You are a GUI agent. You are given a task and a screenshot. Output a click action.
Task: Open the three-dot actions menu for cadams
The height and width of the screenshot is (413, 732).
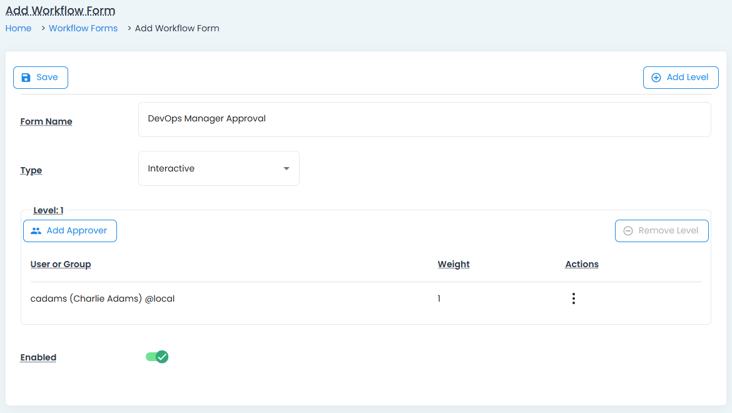point(573,299)
